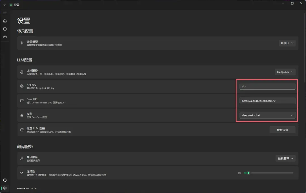Expand the deepseek-chat model dropdown
306x193 pixels.
(x=267, y=115)
